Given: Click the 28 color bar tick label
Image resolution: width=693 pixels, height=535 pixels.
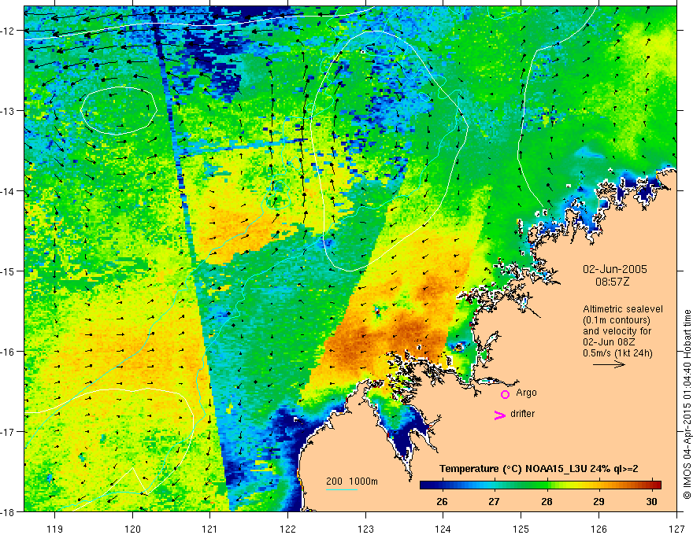Looking at the screenshot, I should pyautogui.click(x=547, y=502).
